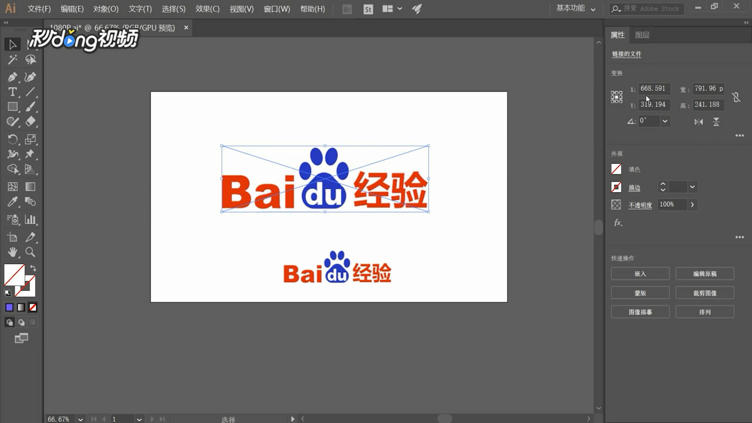Flip the object horizontally
This screenshot has height=423, width=752.
pyautogui.click(x=699, y=122)
